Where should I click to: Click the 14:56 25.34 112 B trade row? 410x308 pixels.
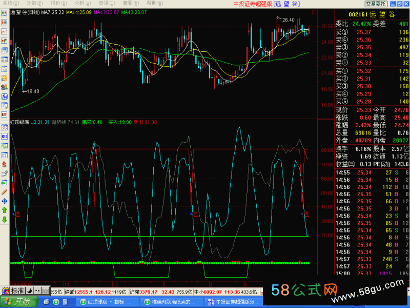tap(372, 187)
